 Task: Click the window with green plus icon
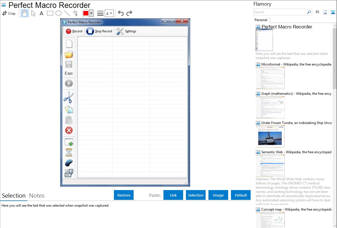[69, 142]
